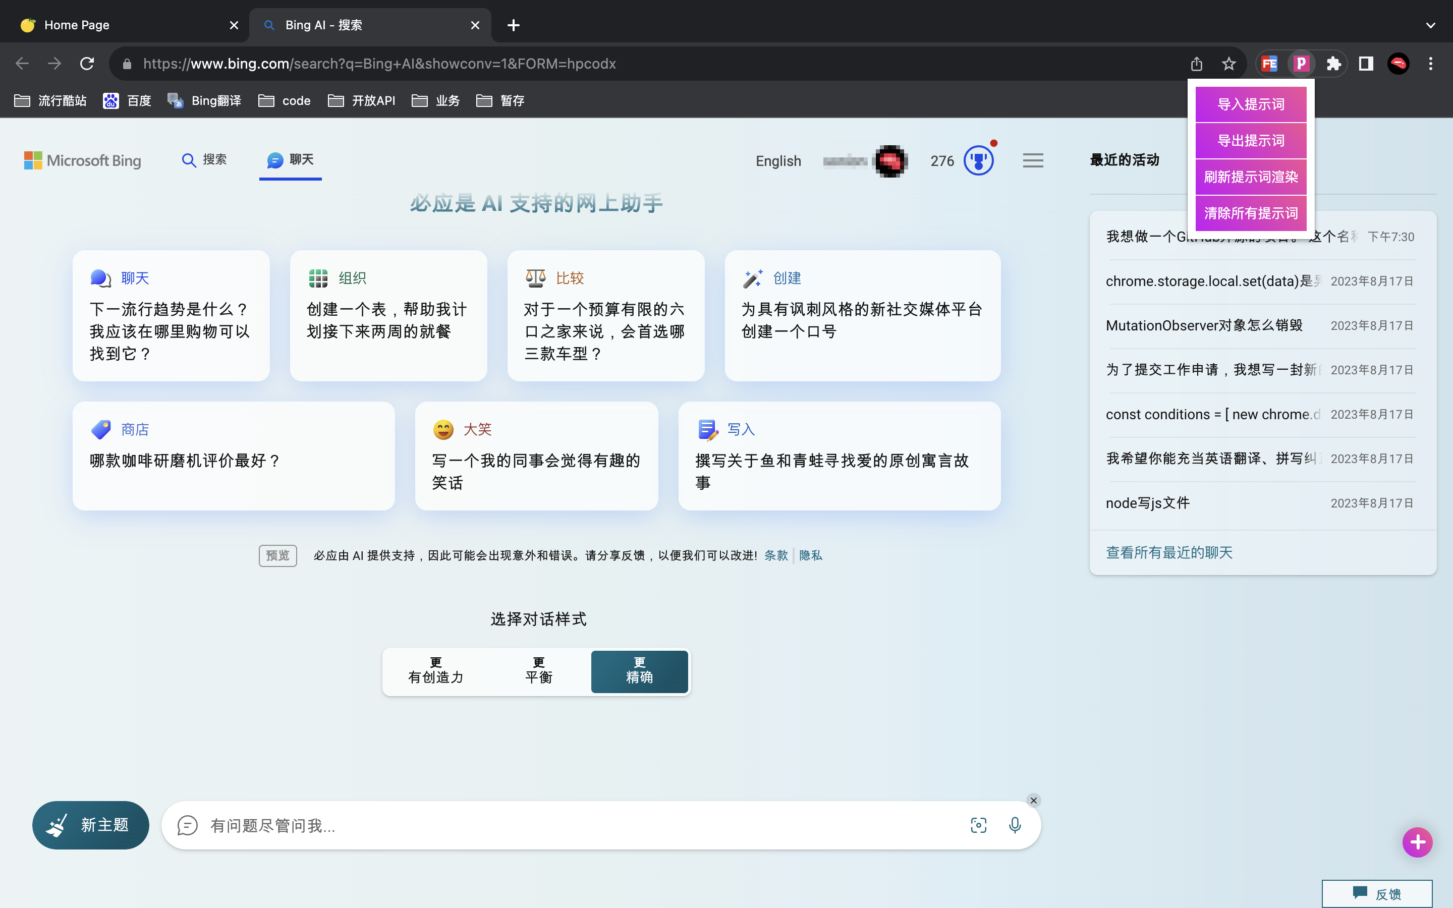Switch to the 搜索 tab

click(203, 160)
